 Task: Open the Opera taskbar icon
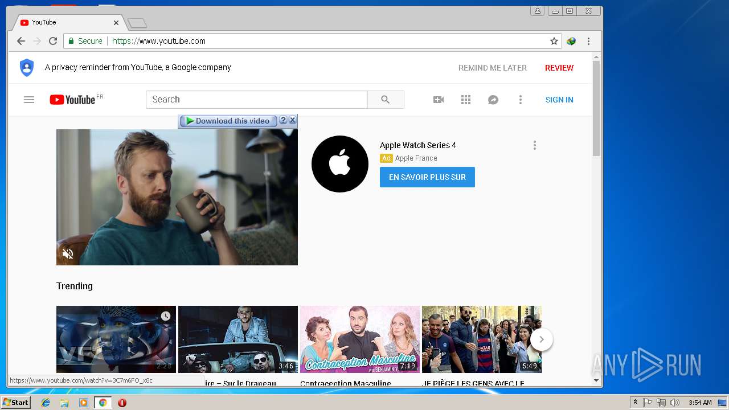[x=122, y=403]
